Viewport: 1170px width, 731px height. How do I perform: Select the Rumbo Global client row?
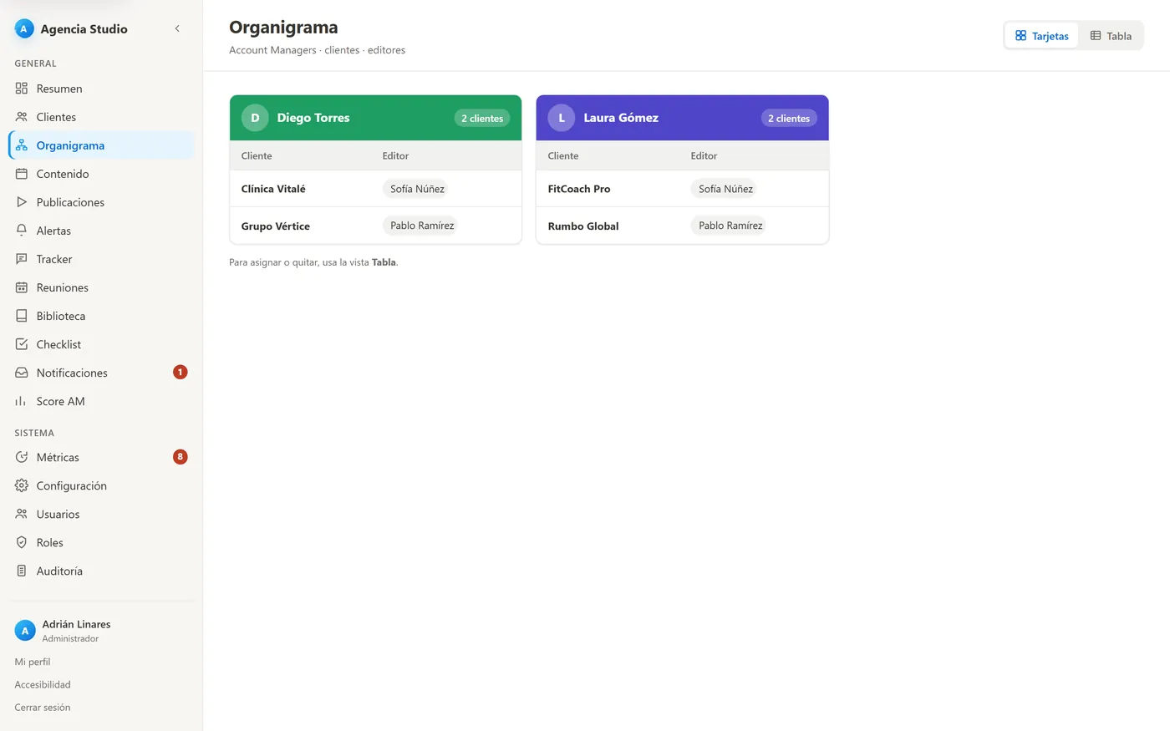click(x=683, y=226)
